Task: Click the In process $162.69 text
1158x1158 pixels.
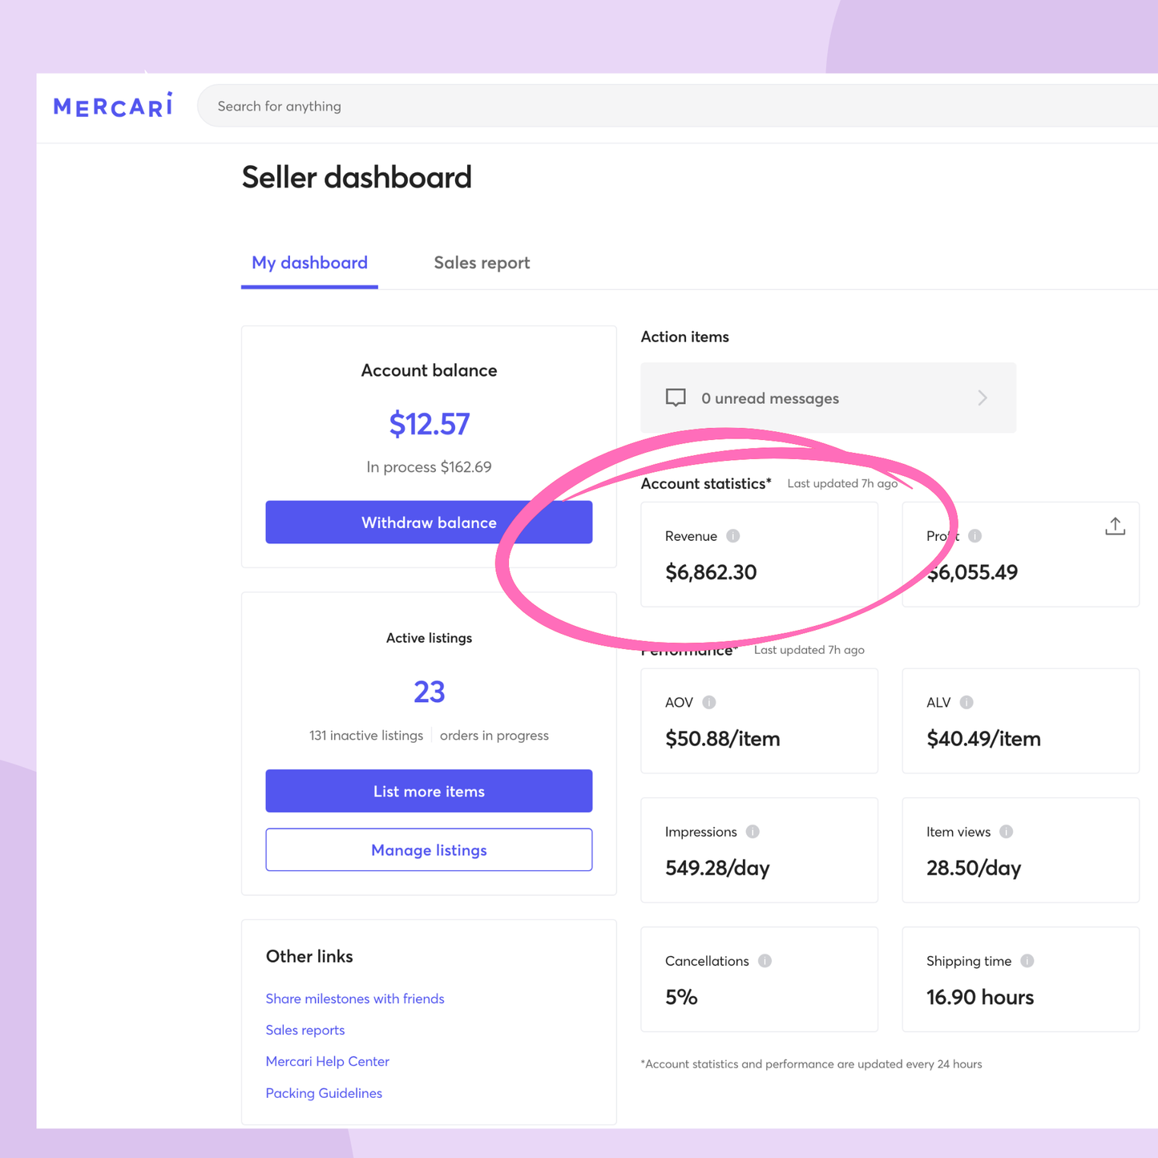Action: pyautogui.click(x=429, y=467)
